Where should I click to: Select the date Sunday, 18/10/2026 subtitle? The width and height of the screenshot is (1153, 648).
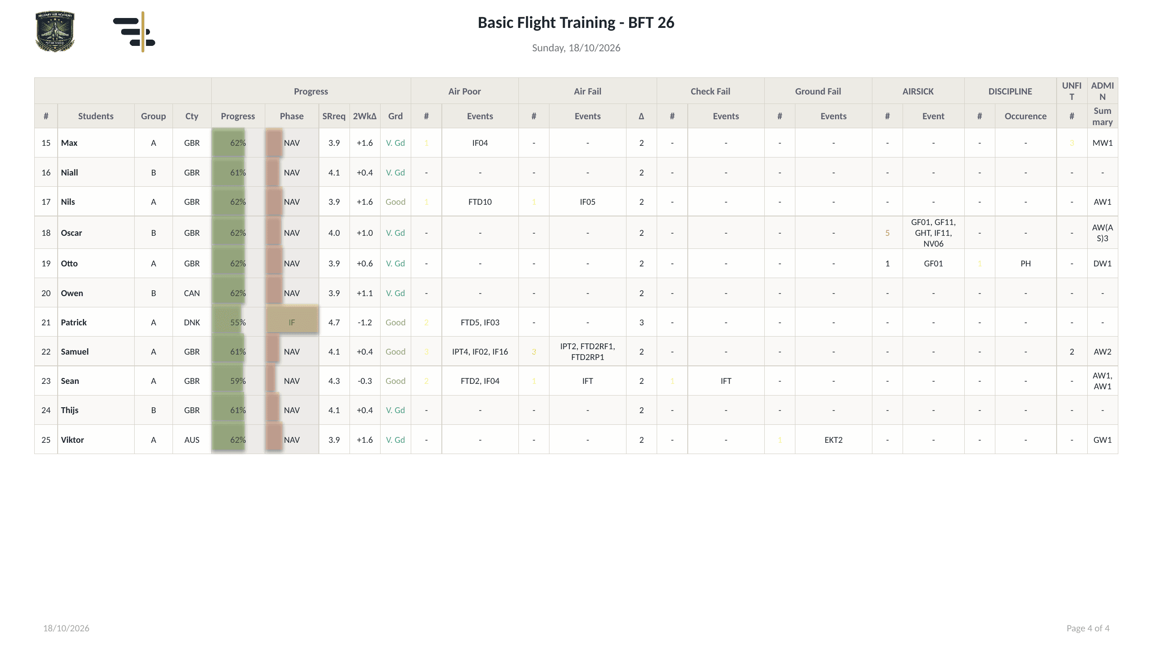tap(576, 48)
